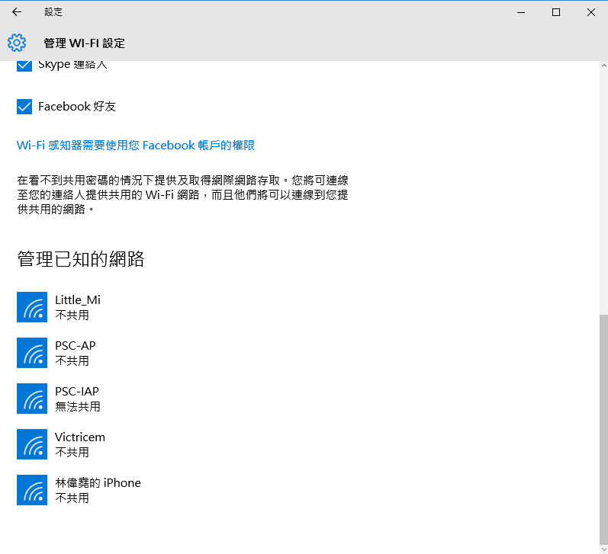Click the back arrow in title bar
This screenshot has width=608, height=554.
tap(17, 12)
